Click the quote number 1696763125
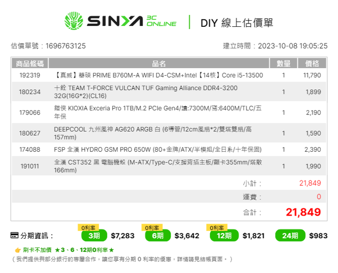The image size is (338, 273). 66,46
